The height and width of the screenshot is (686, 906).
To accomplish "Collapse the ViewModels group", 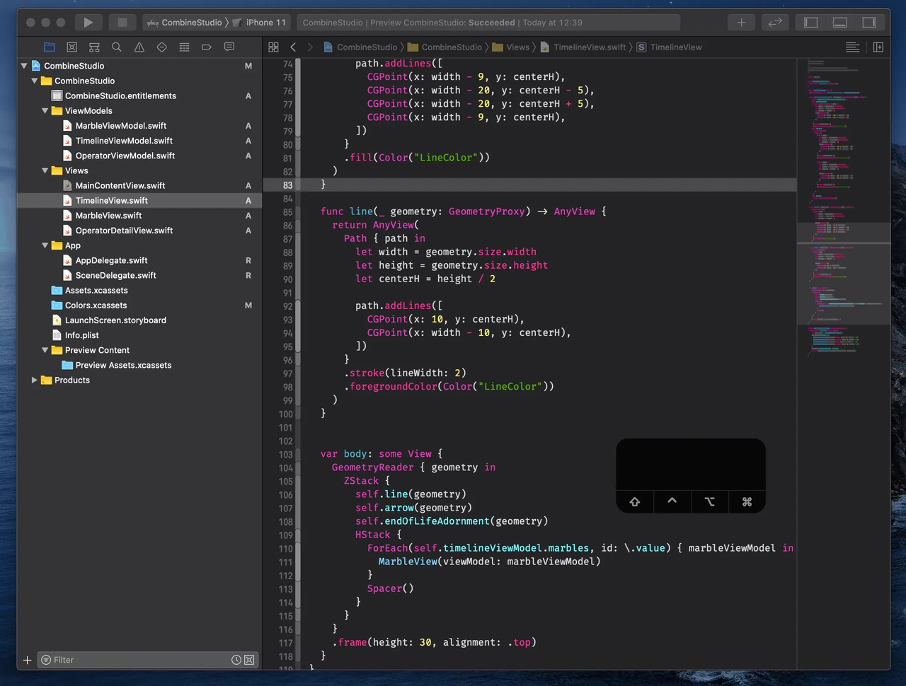I will (x=45, y=111).
